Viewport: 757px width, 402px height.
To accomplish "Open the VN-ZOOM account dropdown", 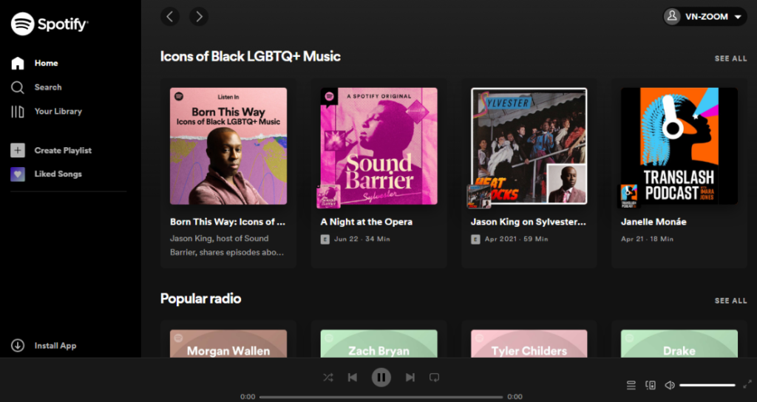I will [705, 16].
